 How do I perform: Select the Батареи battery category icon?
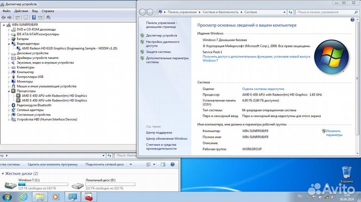(x=14, y=39)
